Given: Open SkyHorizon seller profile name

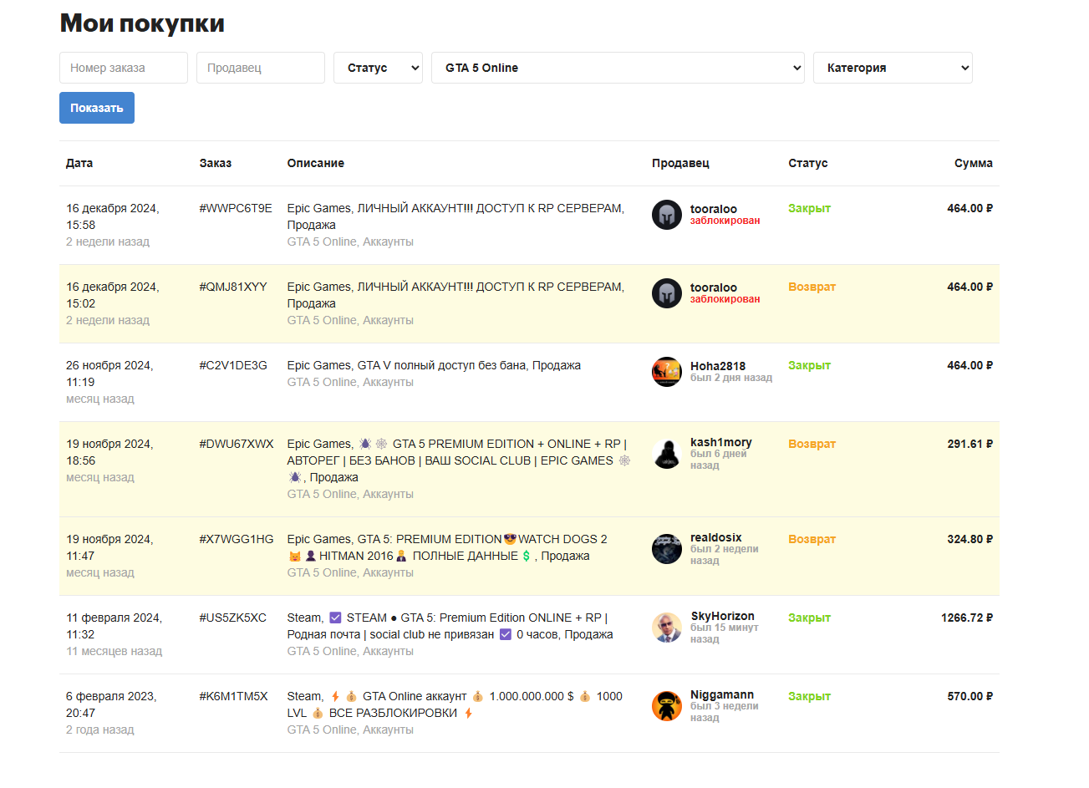Looking at the screenshot, I should tap(722, 616).
